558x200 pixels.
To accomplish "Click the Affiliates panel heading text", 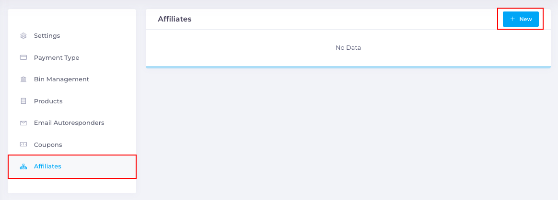I will pyautogui.click(x=174, y=19).
